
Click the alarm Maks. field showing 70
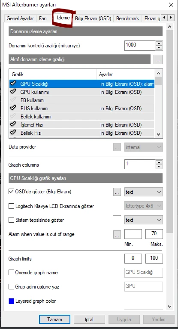click(x=154, y=234)
